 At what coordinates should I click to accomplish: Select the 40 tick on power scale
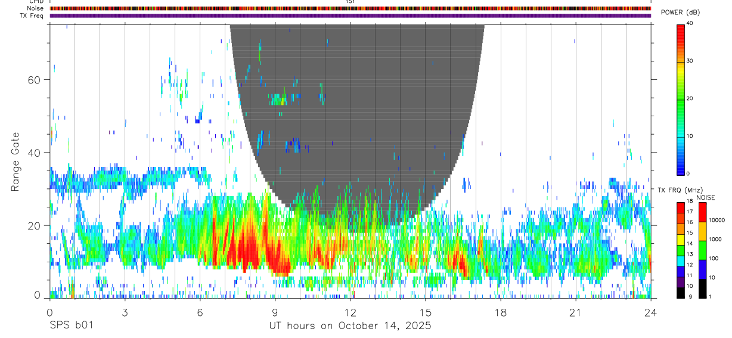[690, 24]
